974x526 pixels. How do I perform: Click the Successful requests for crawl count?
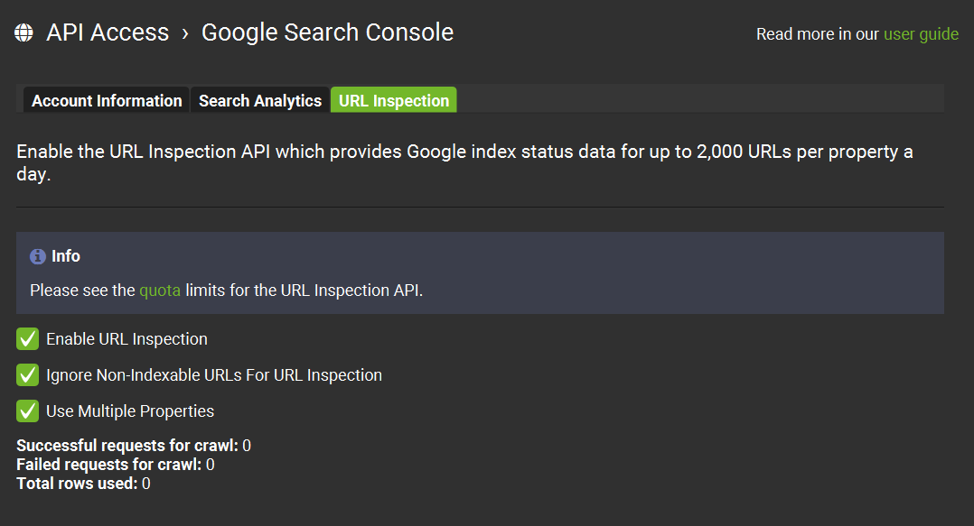[247, 446]
